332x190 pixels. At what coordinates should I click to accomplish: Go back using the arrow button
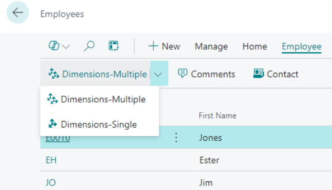(17, 12)
